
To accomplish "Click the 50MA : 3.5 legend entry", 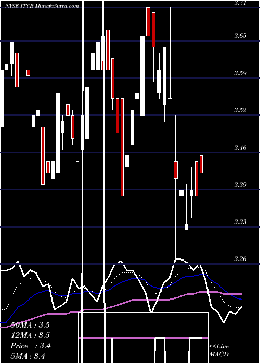I will (x=30, y=325).
